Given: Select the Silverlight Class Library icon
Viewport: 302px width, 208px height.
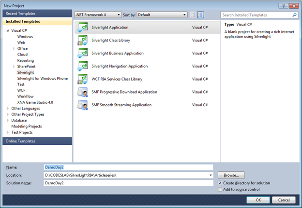Looking at the screenshot, I should [x=82, y=41].
